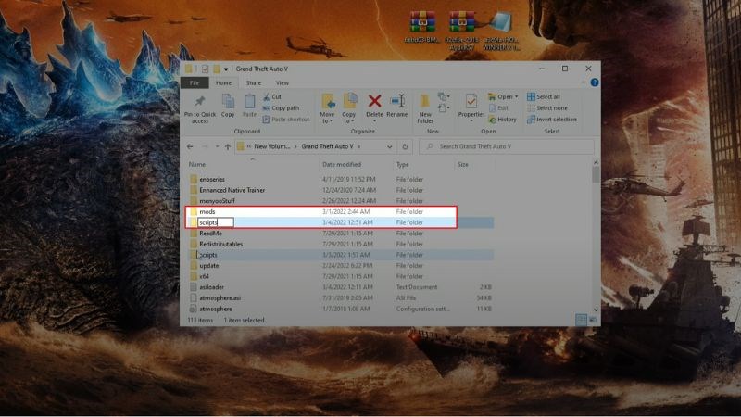Click Grand Theft Auto V breadcrumb segment
The height and width of the screenshot is (417, 741).
click(328, 146)
